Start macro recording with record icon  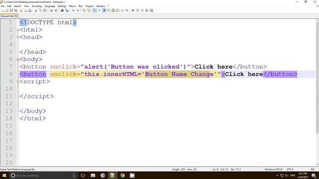pos(133,10)
